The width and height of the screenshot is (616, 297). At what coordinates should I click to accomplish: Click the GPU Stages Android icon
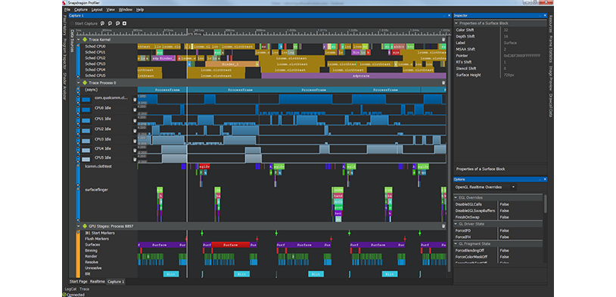(85, 226)
